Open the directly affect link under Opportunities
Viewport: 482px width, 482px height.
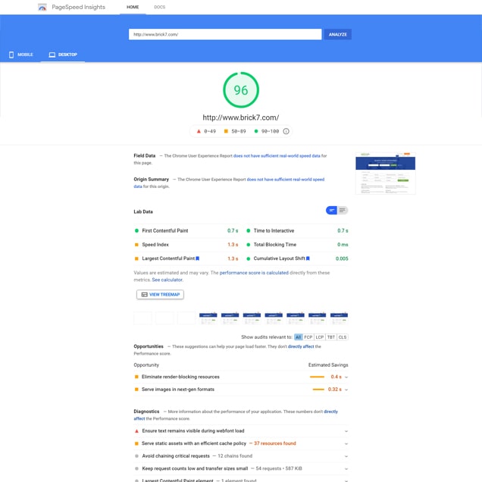301,346
